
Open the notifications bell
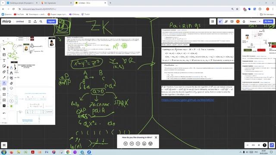244,22
